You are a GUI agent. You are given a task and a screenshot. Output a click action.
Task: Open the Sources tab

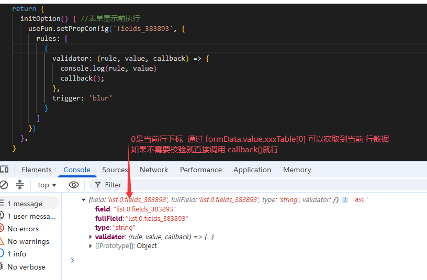115,170
